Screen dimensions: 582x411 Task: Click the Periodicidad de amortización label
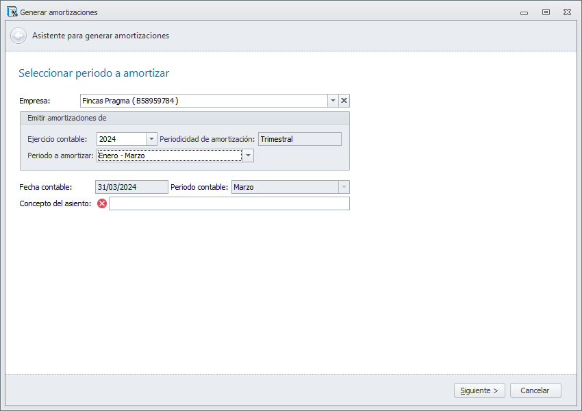(207, 139)
